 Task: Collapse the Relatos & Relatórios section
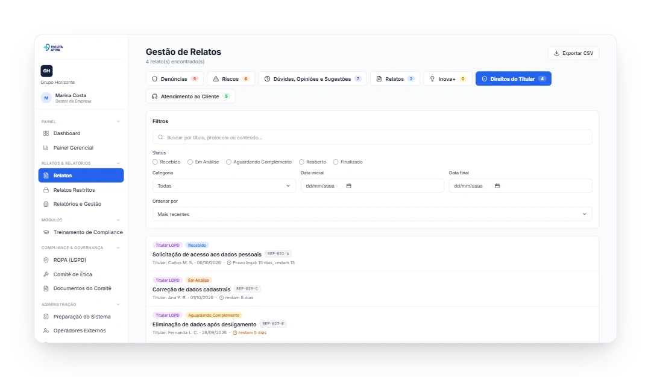[118, 163]
